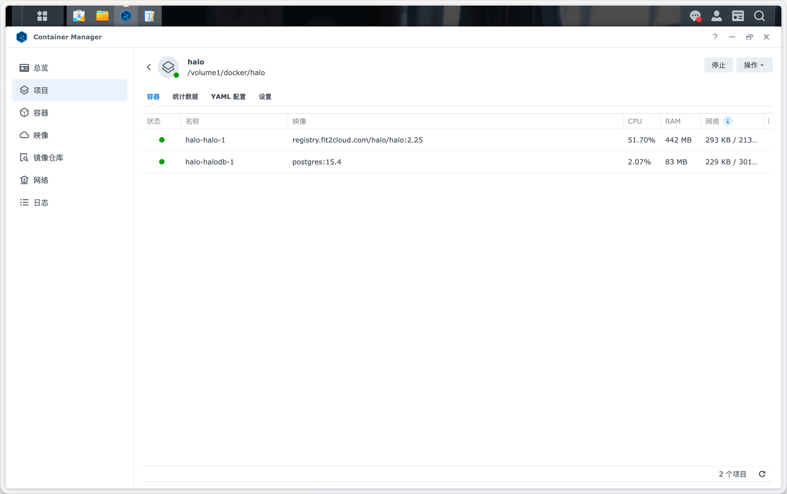Viewport: 787px width, 494px height.
Task: Sort by 映像 column header
Action: click(455, 121)
